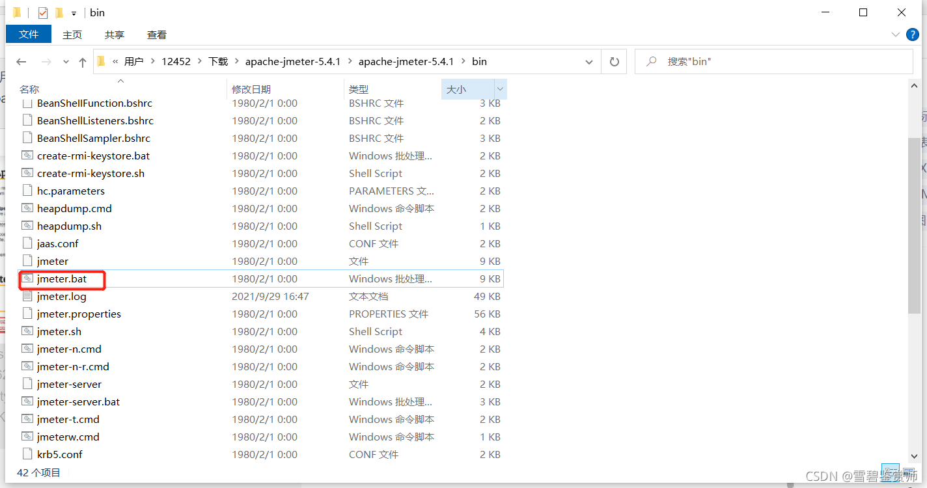927x488 pixels.
Task: Expand the address bar history dropdown
Action: pos(589,62)
